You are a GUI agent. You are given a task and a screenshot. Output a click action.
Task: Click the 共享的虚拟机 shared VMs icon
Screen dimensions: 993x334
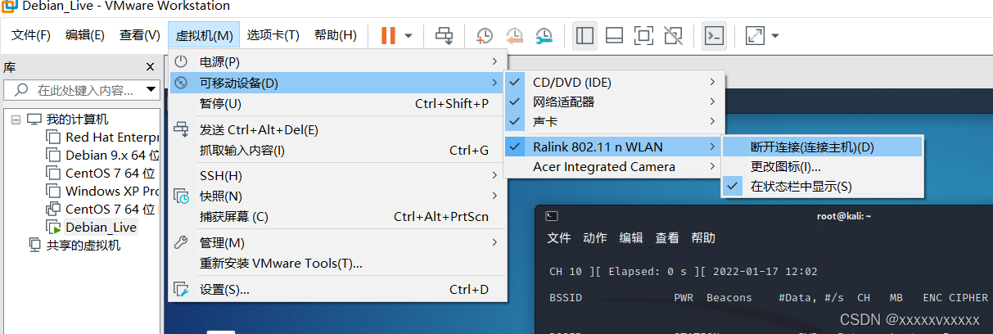pyautogui.click(x=34, y=245)
